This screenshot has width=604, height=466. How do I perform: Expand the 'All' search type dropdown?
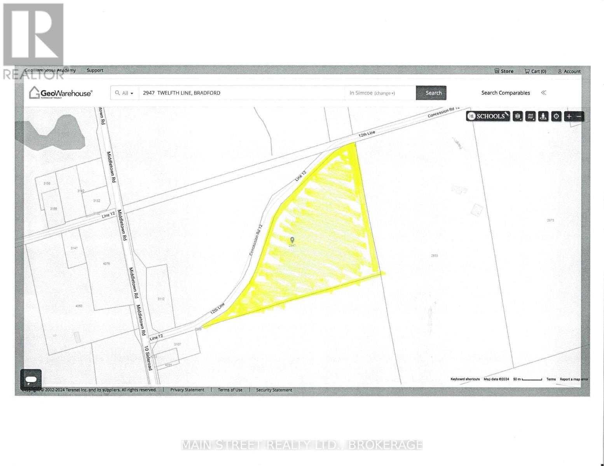click(124, 93)
